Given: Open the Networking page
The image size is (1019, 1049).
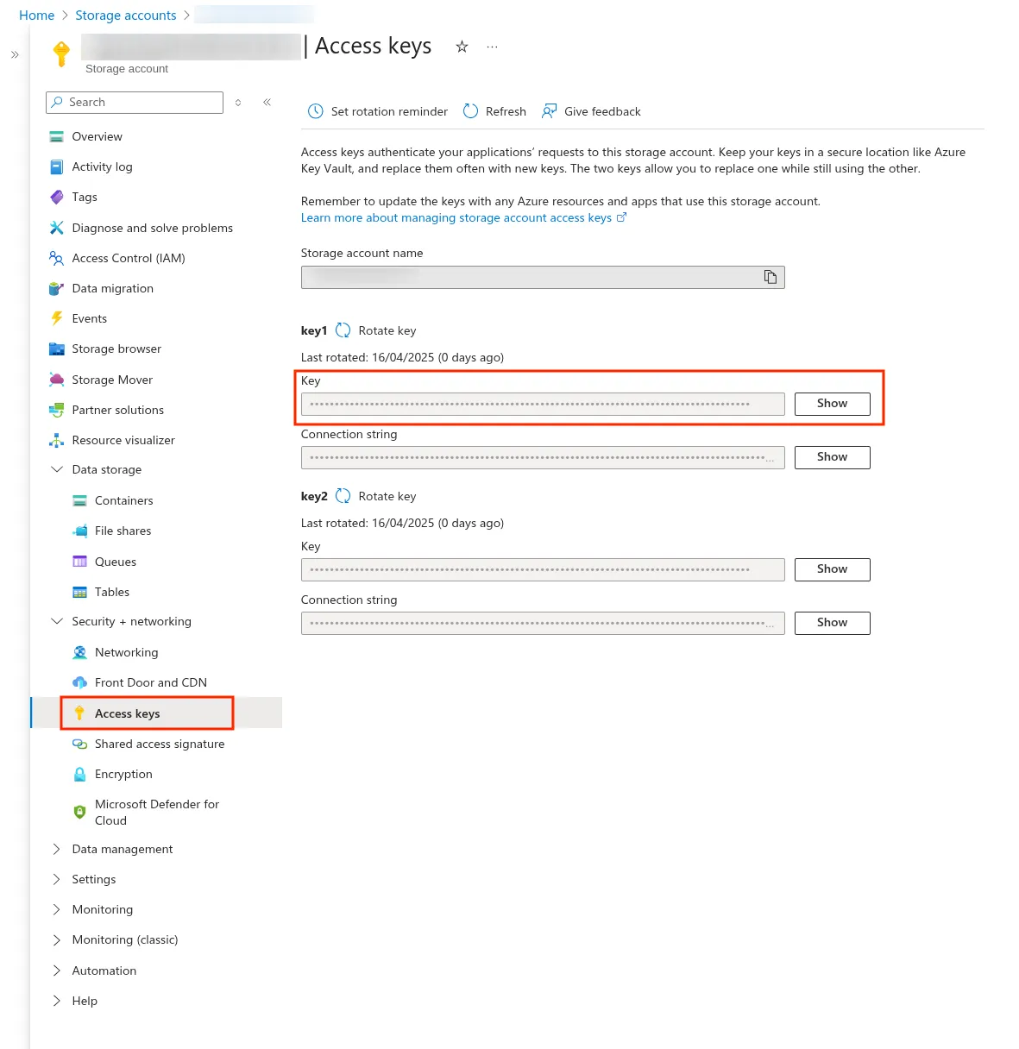Looking at the screenshot, I should tap(127, 652).
